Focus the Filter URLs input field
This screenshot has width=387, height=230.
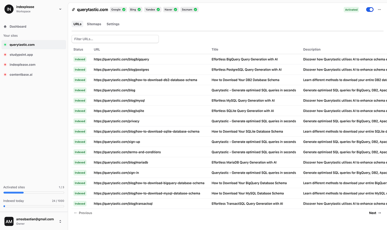click(115, 39)
